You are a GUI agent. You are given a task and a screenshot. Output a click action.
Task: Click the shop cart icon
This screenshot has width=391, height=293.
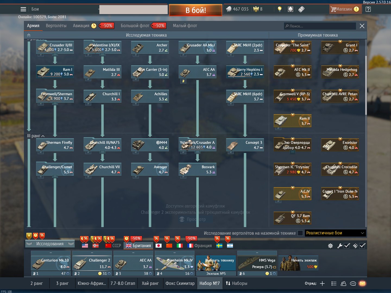pyautogui.click(x=333, y=9)
